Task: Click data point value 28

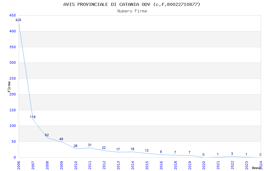Action: pyautogui.click(x=75, y=146)
